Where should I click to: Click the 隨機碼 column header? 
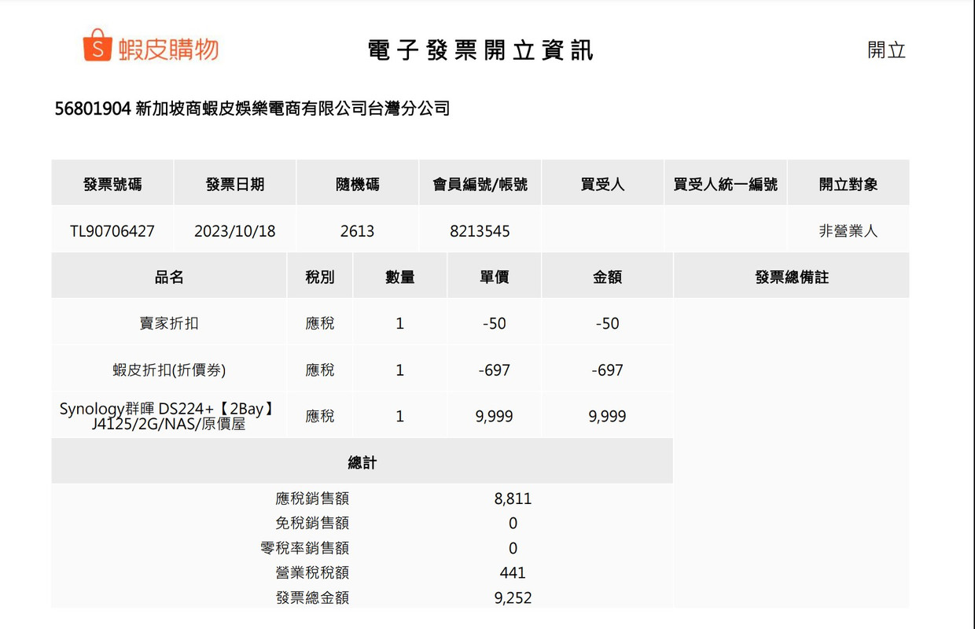358,184
